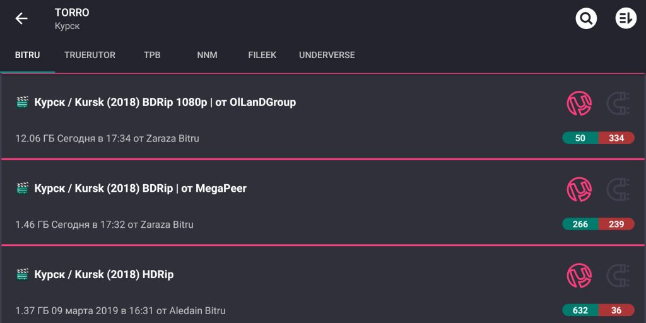The height and width of the screenshot is (323, 646).
Task: Switch to the TRUERUTOR tab
Action: 90,55
